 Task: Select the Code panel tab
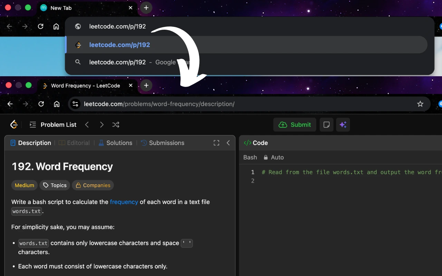coord(256,143)
